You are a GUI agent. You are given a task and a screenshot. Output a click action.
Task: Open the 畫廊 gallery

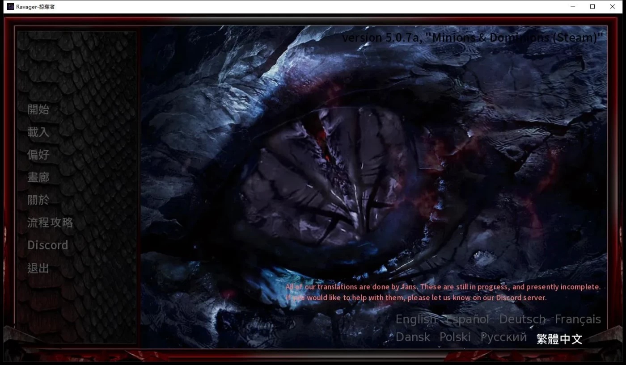pos(38,177)
